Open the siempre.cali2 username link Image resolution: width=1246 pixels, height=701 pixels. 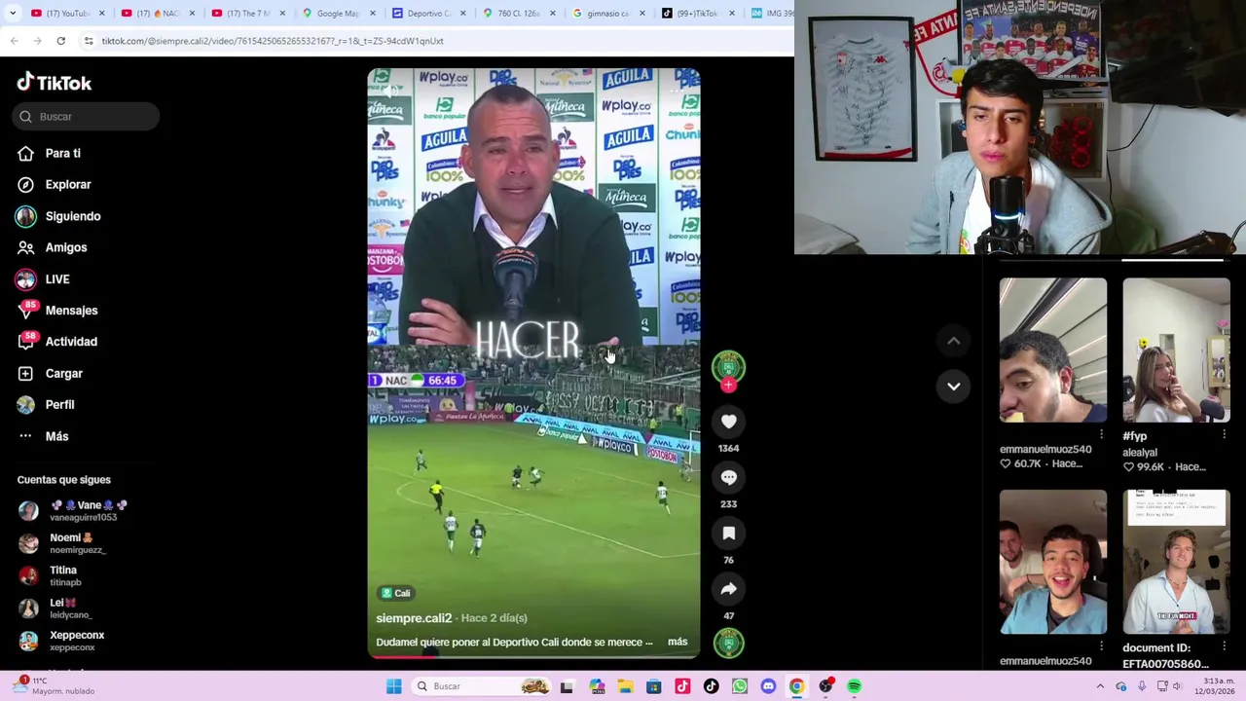click(414, 618)
